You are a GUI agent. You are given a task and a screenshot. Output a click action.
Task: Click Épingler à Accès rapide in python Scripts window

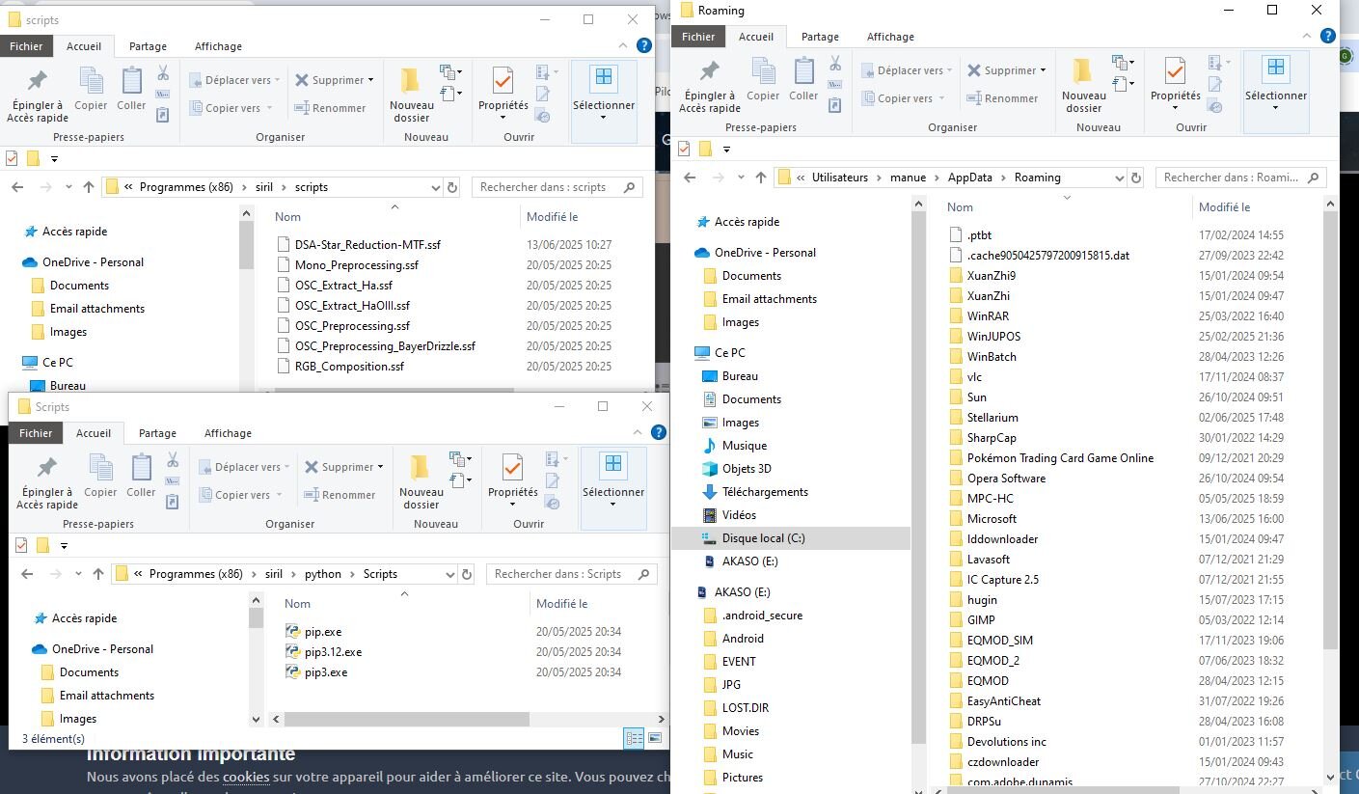click(x=47, y=482)
